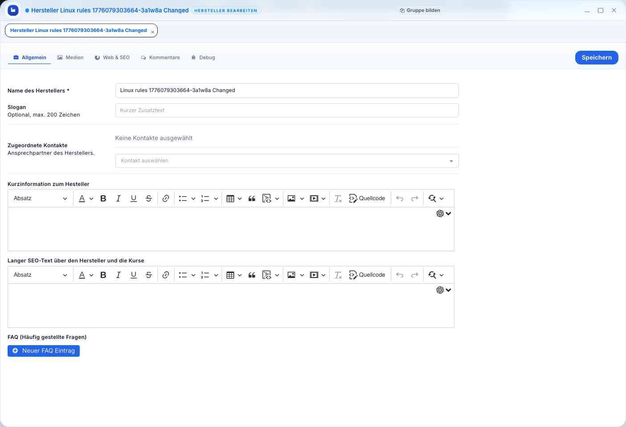Open the Web & SEO tab
Viewport: 626px width, 427px height.
click(112, 57)
